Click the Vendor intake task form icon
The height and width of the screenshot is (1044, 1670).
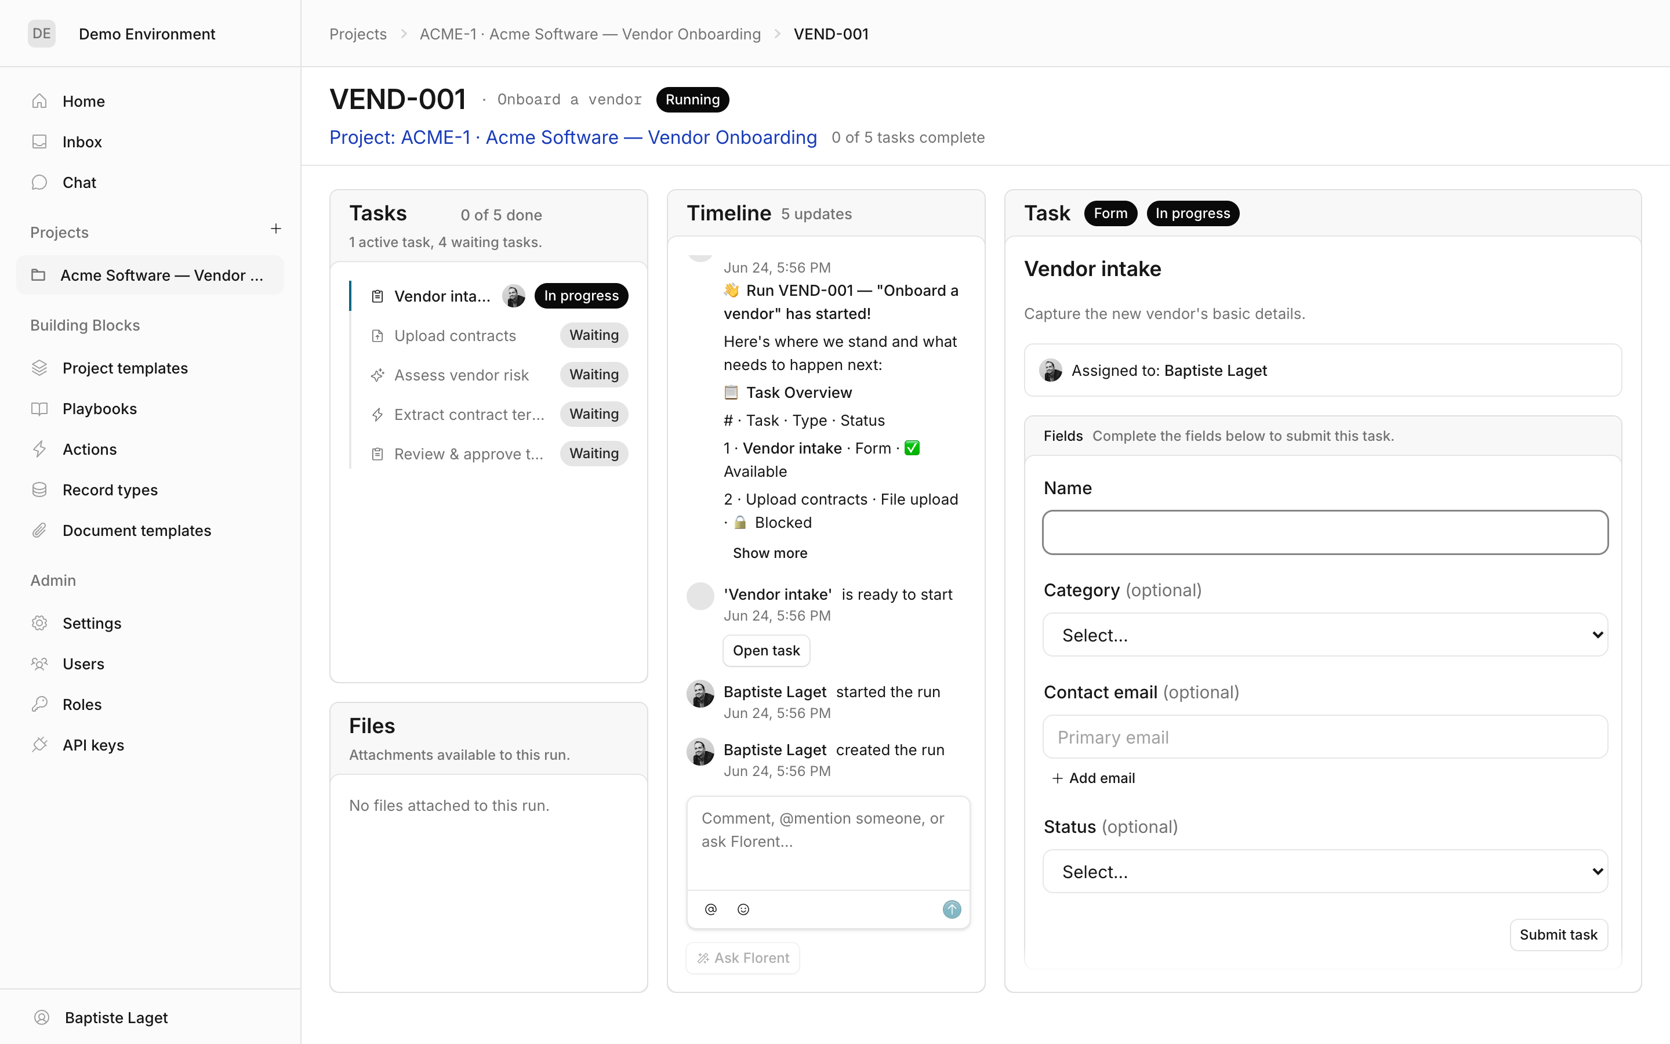point(377,296)
